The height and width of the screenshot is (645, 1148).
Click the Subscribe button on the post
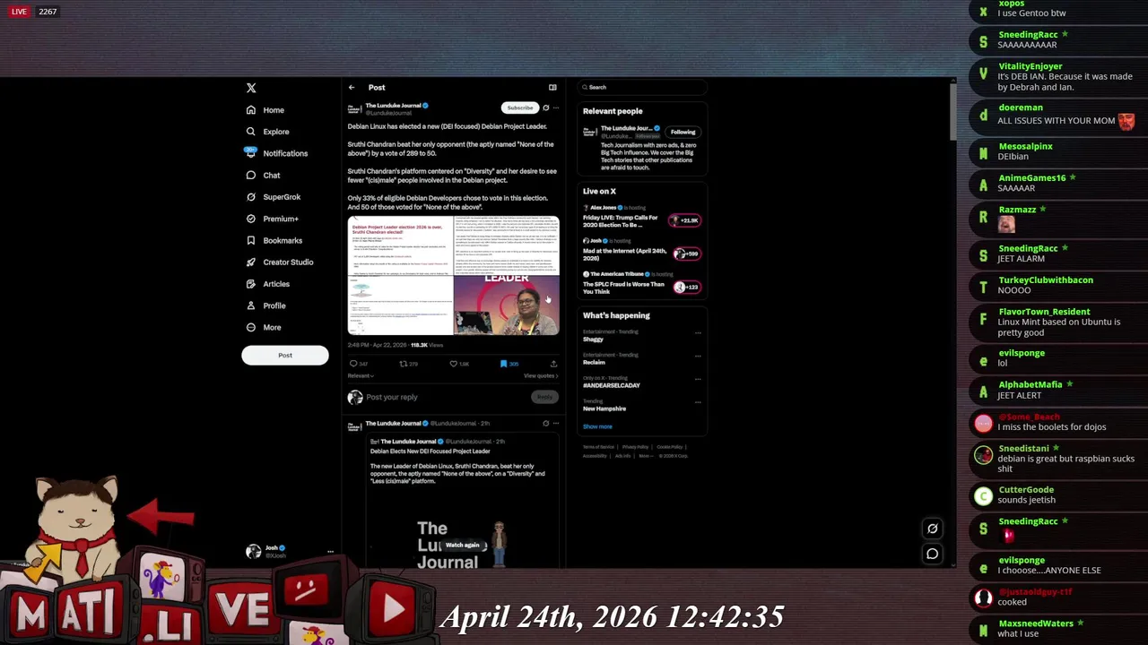[520, 107]
